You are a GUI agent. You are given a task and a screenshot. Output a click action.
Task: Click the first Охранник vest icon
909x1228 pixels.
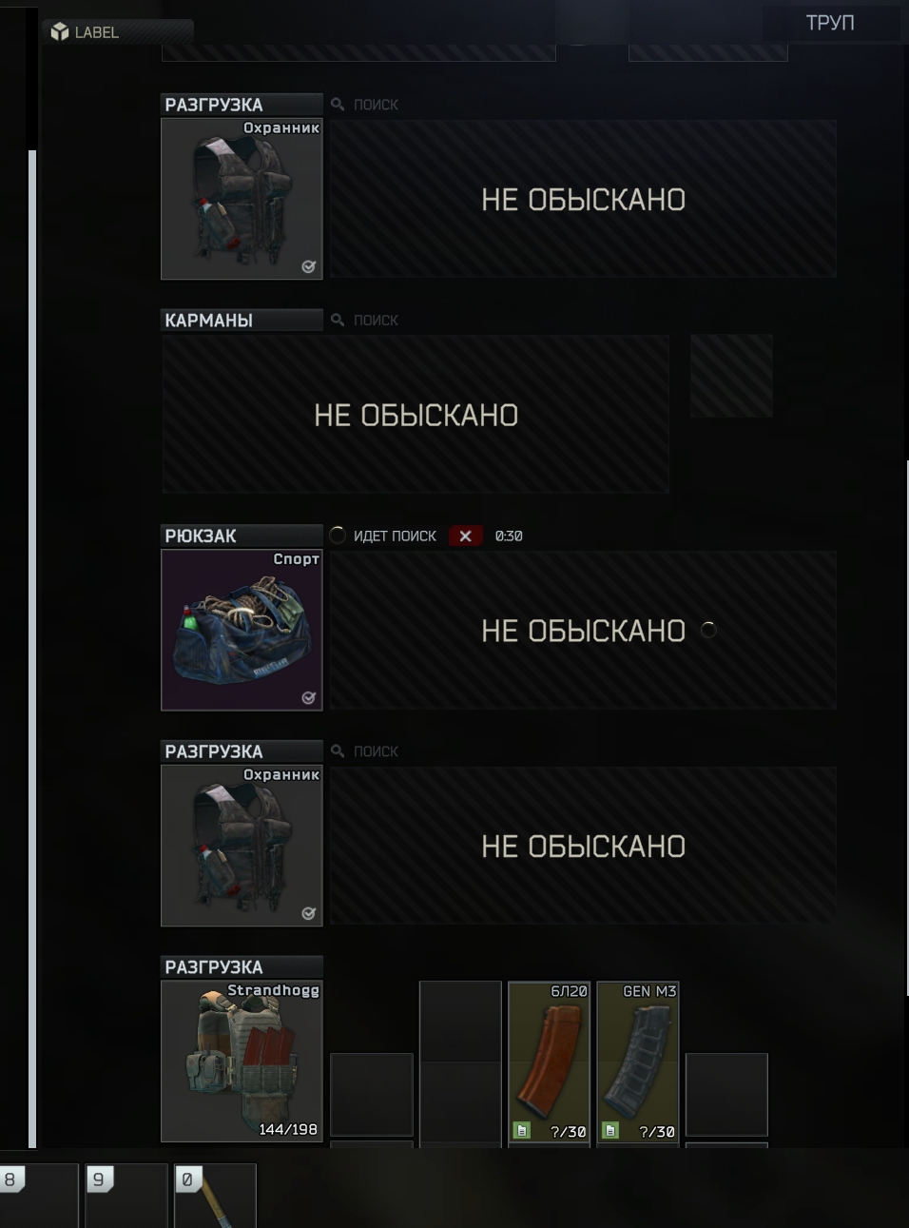coord(242,199)
